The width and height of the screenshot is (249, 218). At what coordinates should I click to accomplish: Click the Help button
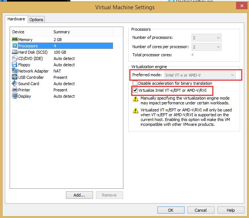231,210
